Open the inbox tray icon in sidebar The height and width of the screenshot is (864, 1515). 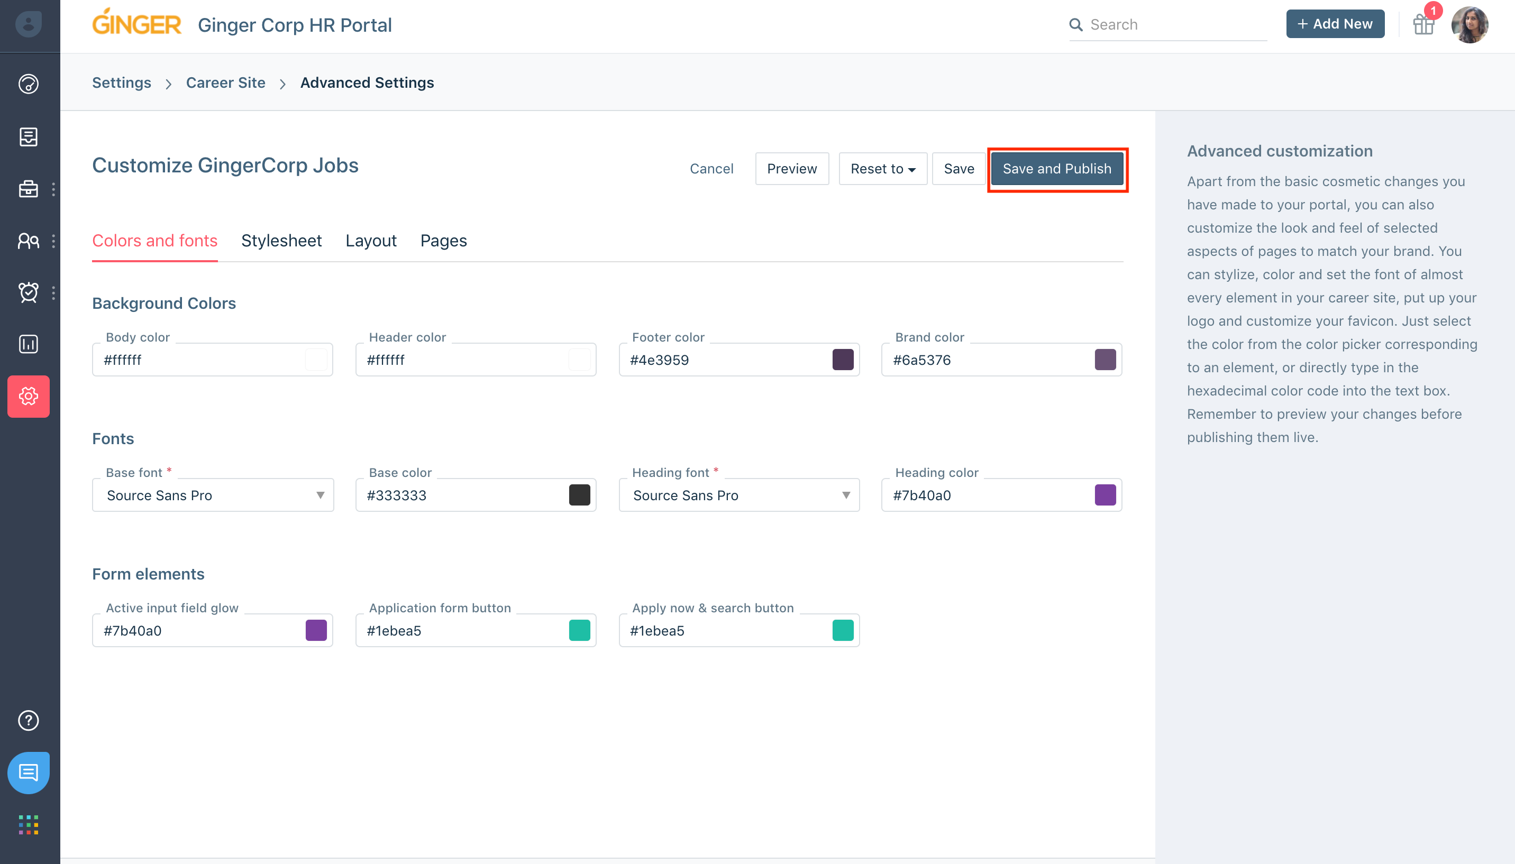pyautogui.click(x=29, y=137)
